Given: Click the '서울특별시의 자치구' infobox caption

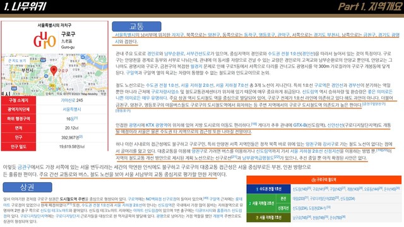Looking at the screenshot, I should [54, 25].
